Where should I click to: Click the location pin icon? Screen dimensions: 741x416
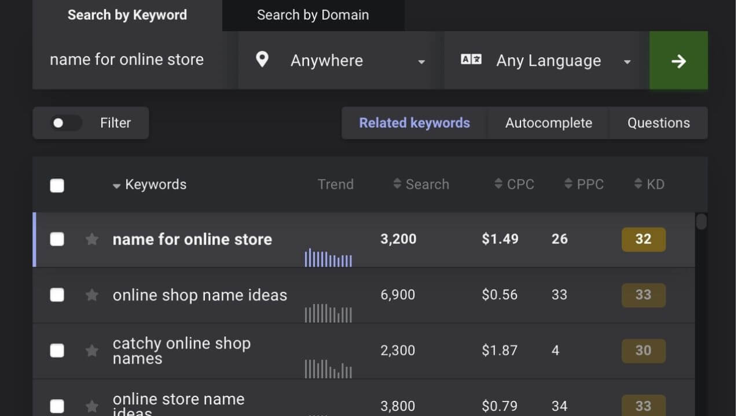tap(262, 60)
